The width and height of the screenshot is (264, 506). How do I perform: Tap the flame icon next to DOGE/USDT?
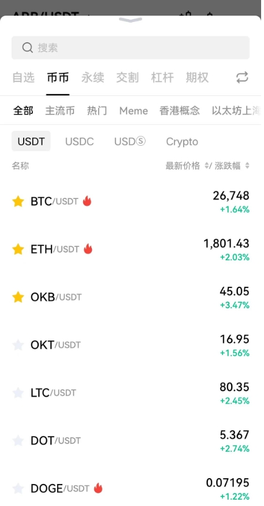pos(98,488)
